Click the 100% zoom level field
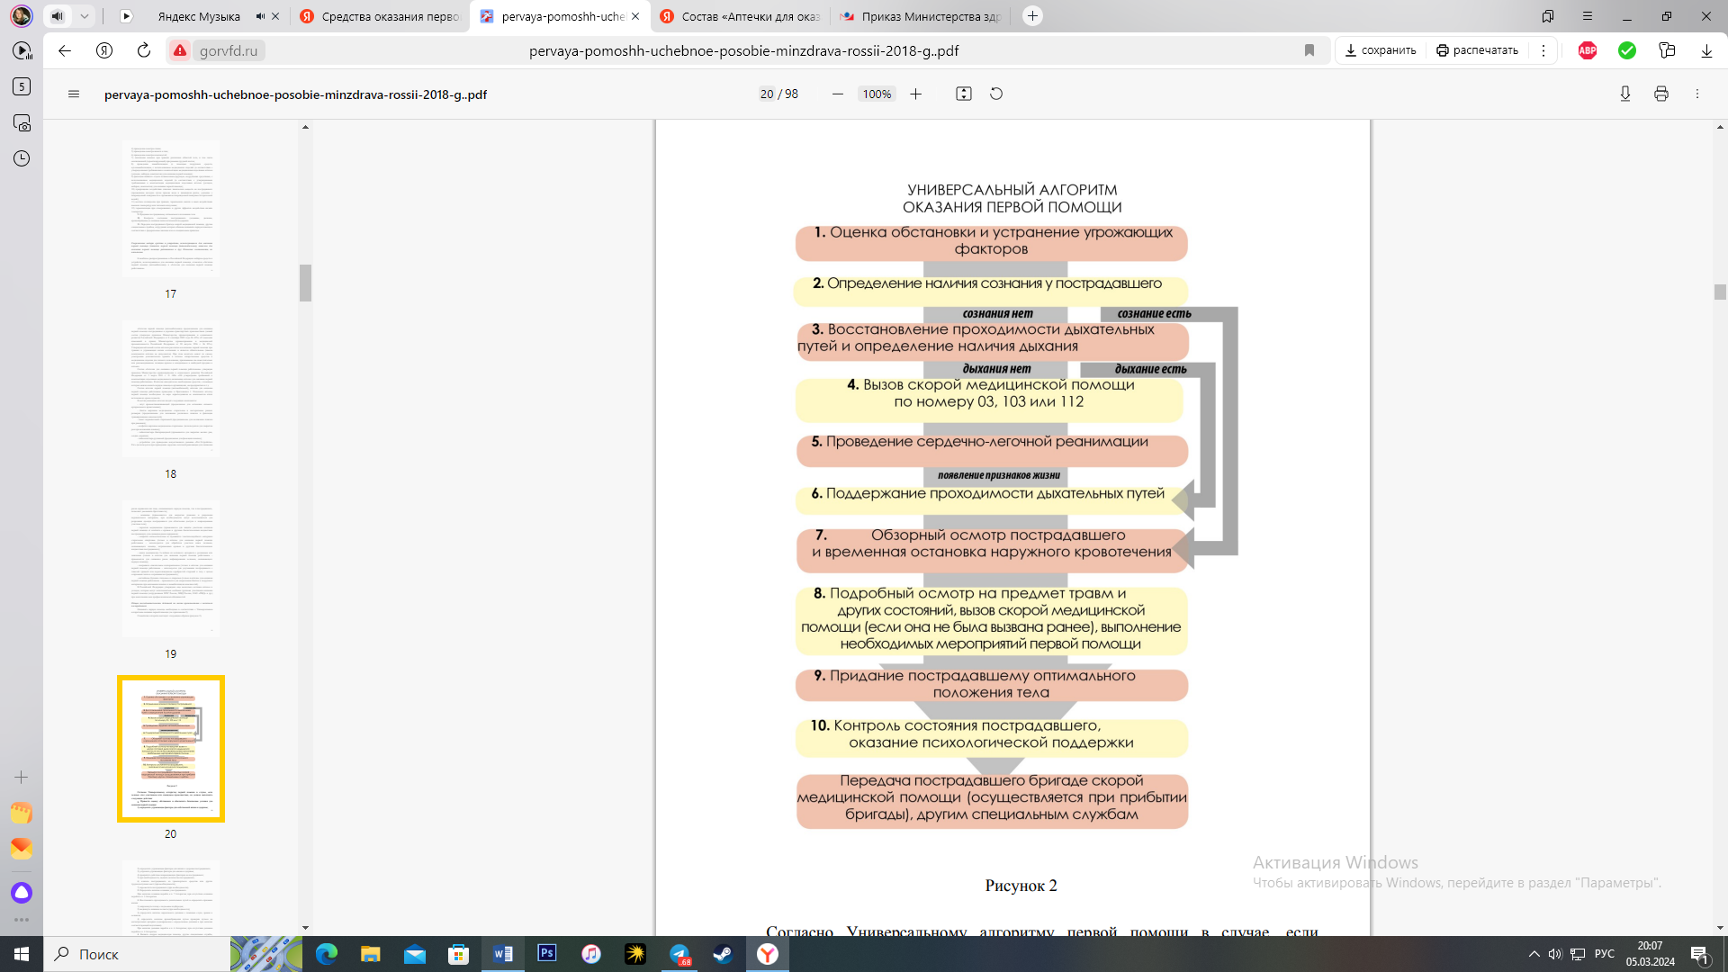Screen dimensions: 1728x972 (877, 94)
